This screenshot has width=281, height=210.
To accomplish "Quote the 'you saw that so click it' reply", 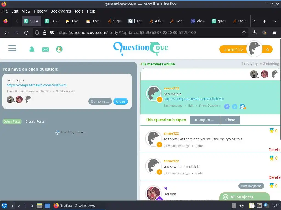I will [x=199, y=173].
